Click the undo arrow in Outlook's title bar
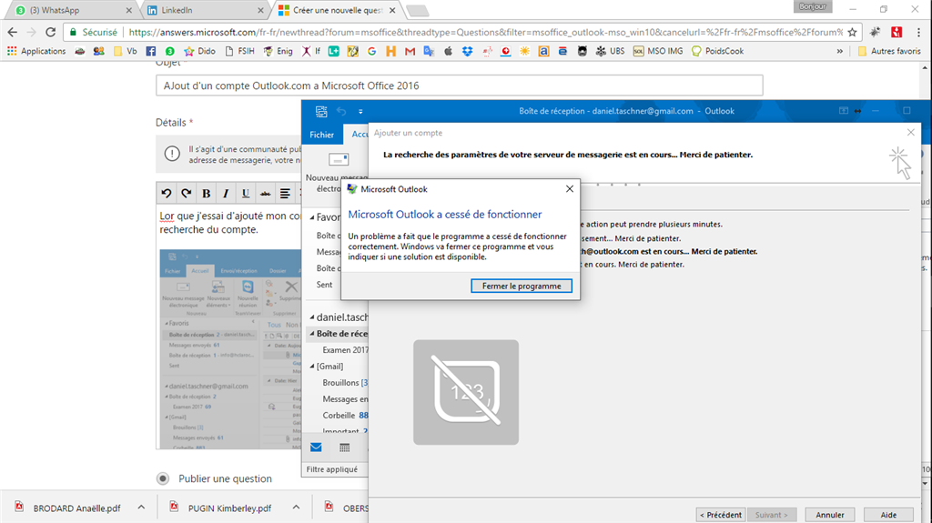Screen dimensions: 932x523 pos(341,111)
